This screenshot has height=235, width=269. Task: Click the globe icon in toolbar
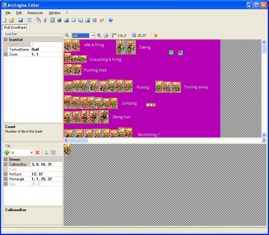click(59, 20)
